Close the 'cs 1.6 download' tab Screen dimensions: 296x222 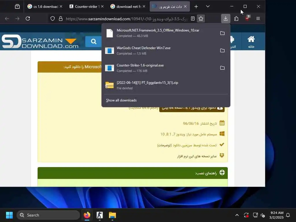point(61,7)
